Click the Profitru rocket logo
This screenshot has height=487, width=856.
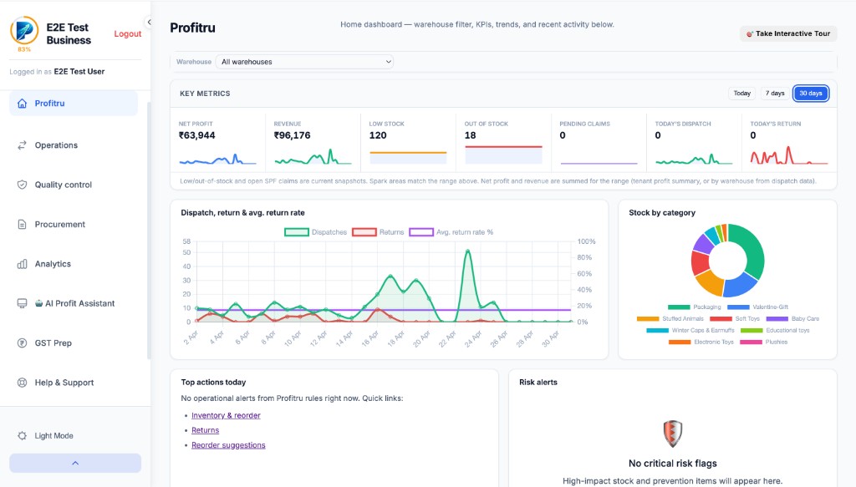tap(24, 30)
